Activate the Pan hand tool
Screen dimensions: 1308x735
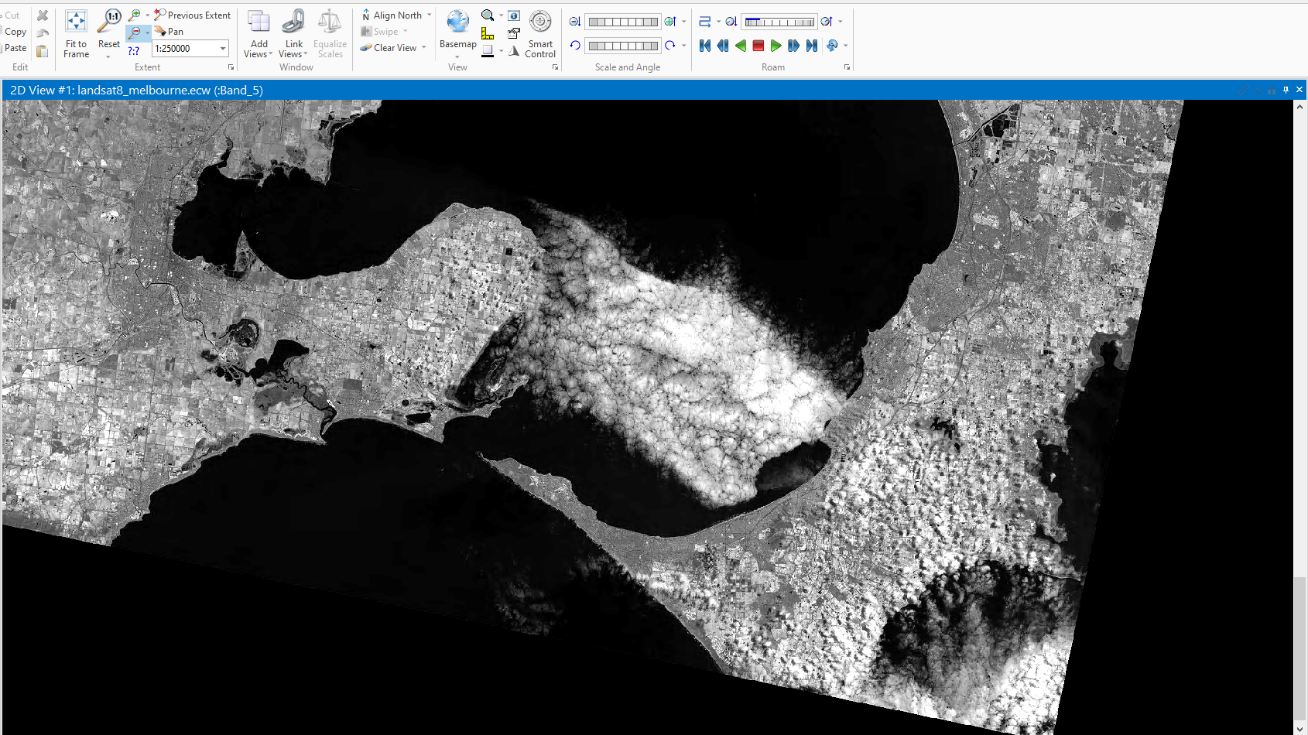[x=169, y=32]
